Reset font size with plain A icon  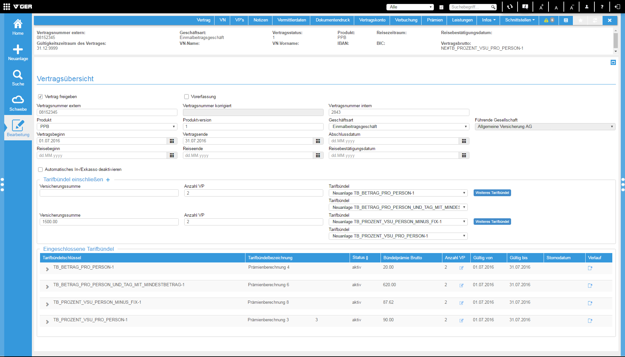tap(556, 7)
